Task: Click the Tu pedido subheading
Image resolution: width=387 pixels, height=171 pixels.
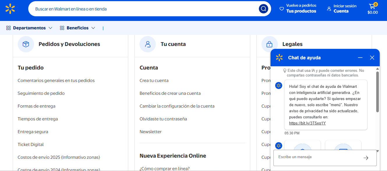Action: point(31,68)
